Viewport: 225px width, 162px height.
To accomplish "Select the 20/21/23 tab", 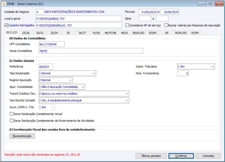I will 12,32.
